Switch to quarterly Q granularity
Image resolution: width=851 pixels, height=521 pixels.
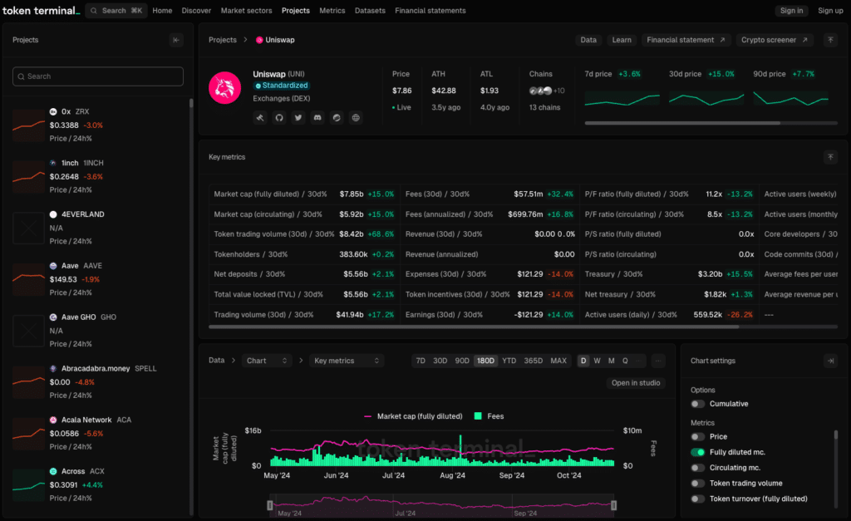pos(625,361)
